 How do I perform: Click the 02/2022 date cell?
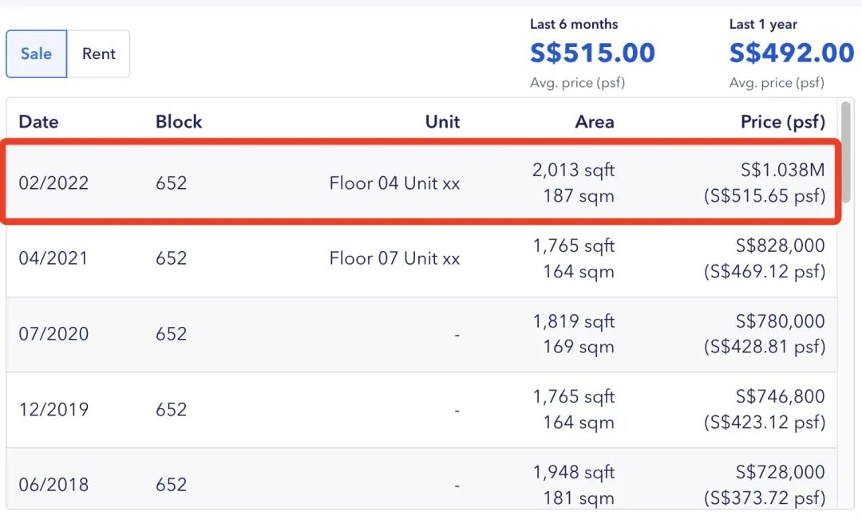[53, 183]
